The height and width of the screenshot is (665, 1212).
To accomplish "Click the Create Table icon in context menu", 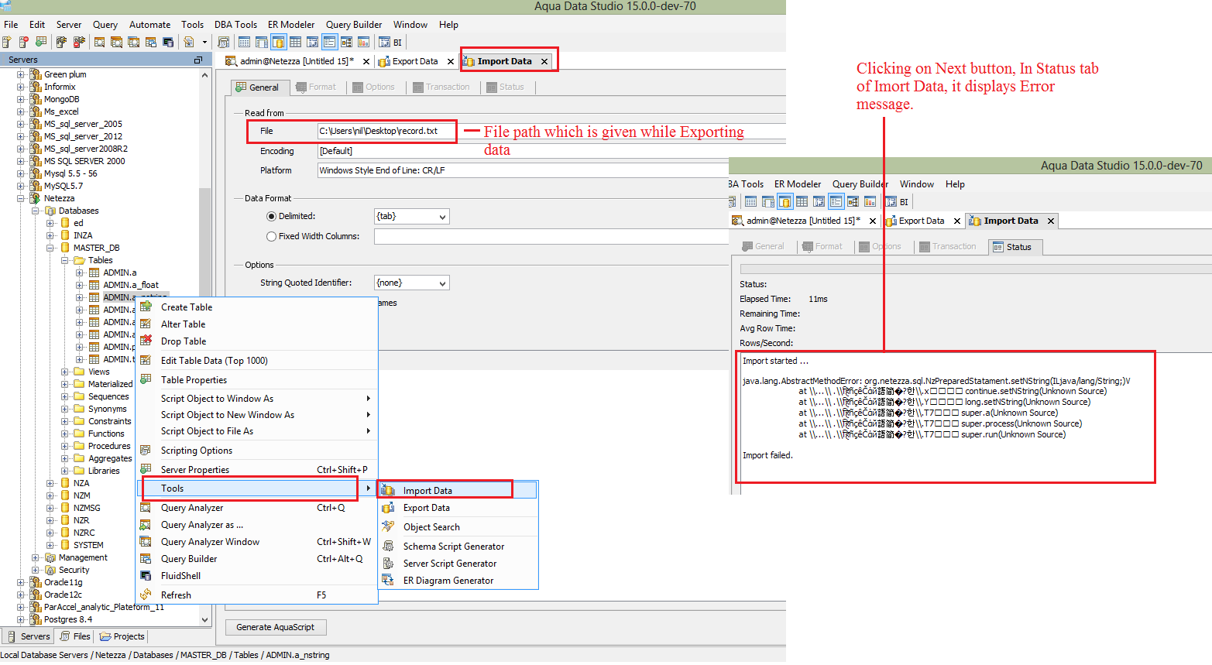I will point(146,307).
